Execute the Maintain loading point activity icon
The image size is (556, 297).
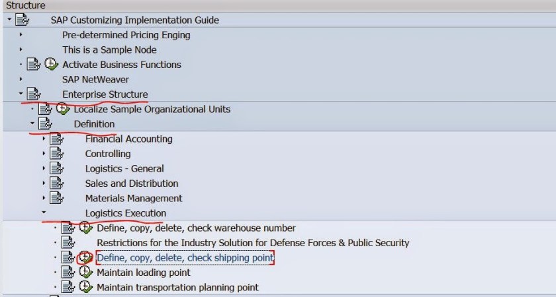pyautogui.click(x=85, y=272)
